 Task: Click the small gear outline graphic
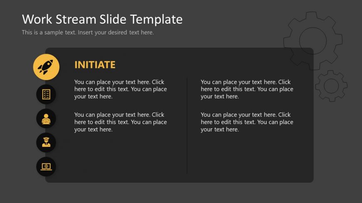(331, 86)
